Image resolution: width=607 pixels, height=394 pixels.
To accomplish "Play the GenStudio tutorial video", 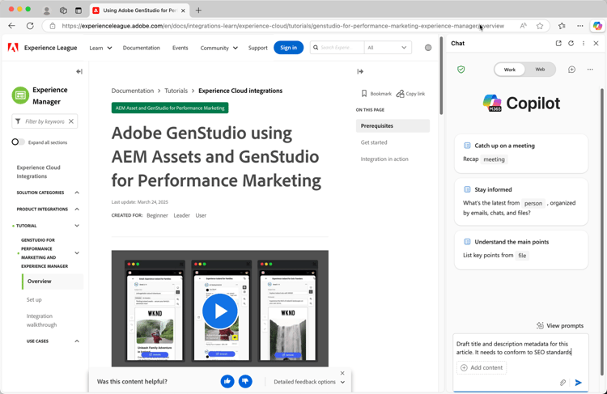I will 219,311.
